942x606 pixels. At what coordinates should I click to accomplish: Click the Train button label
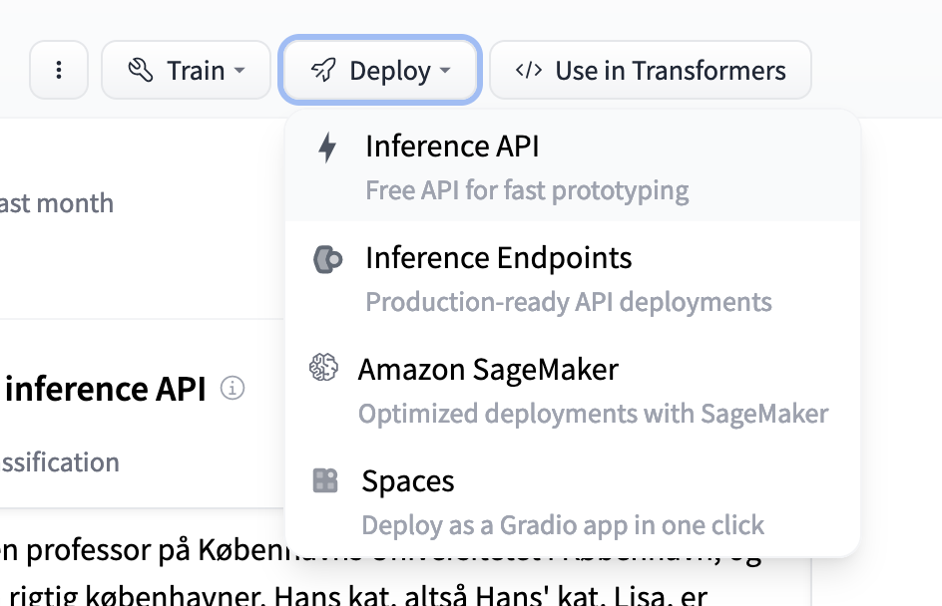click(x=196, y=71)
